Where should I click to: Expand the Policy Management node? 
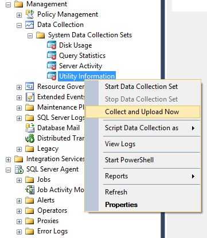point(19,15)
